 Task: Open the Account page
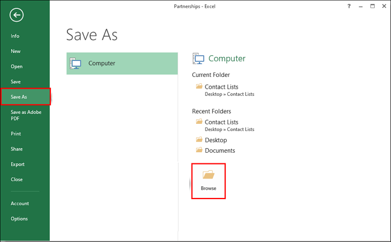point(20,204)
